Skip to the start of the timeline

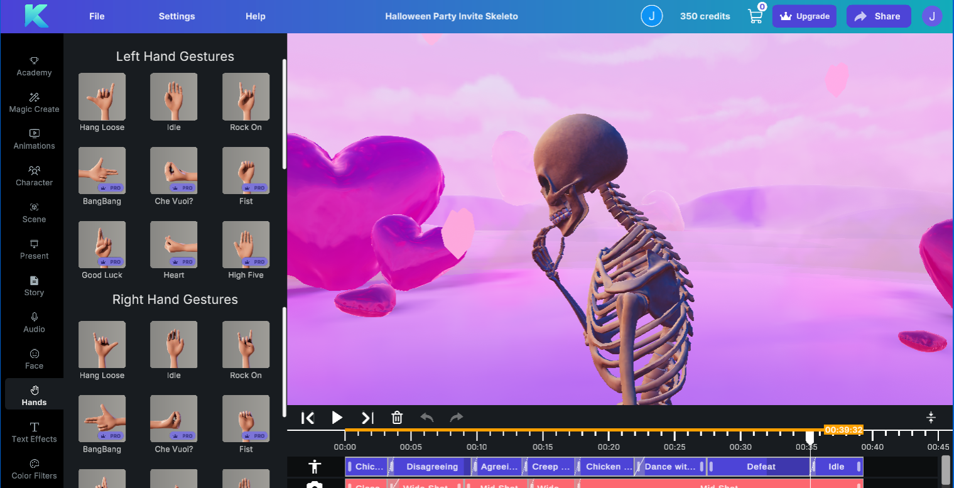pos(307,417)
